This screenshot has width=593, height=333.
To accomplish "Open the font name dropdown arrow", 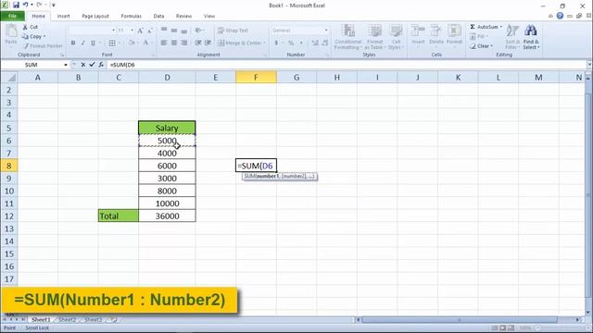I will click(x=113, y=31).
